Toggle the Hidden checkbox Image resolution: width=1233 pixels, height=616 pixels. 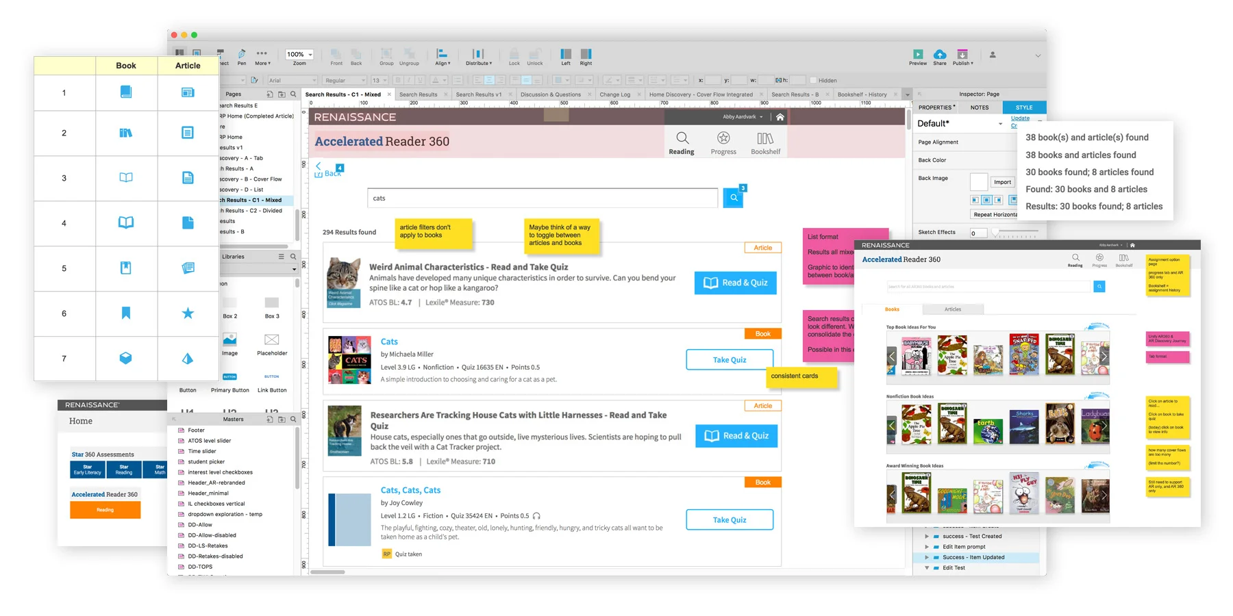[x=814, y=80]
